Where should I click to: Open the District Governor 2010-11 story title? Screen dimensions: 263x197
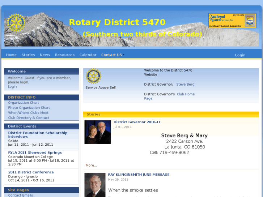(137, 122)
